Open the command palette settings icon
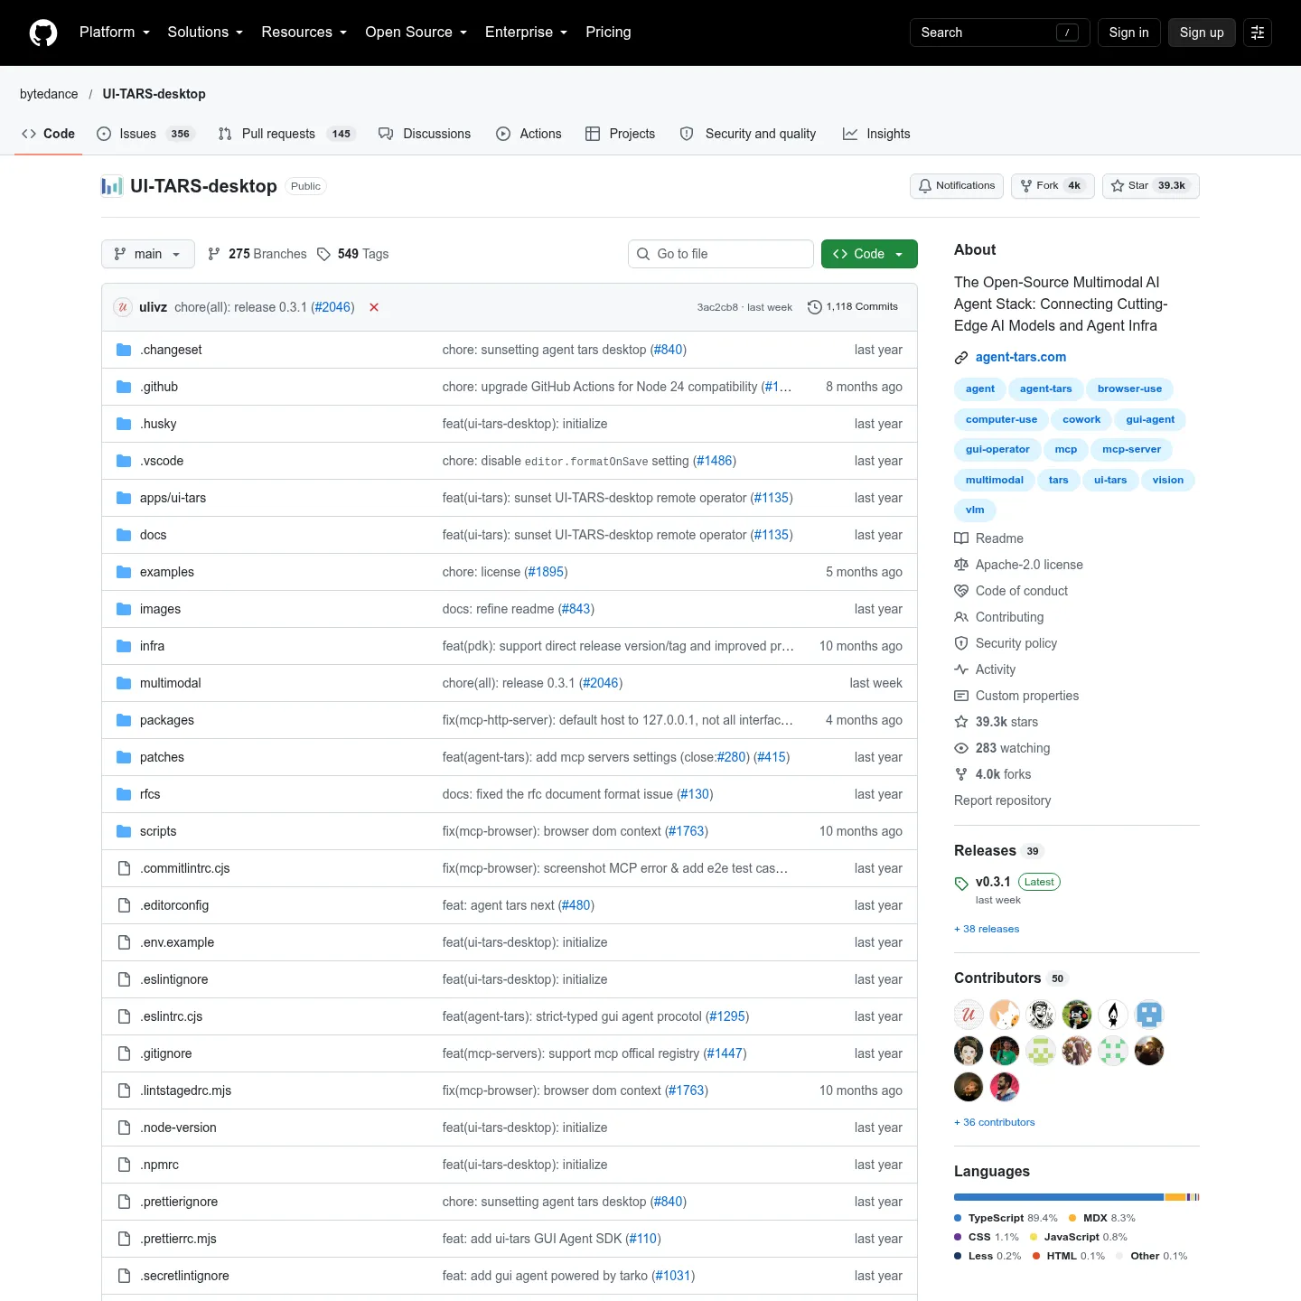Image resolution: width=1301 pixels, height=1301 pixels. click(1258, 33)
